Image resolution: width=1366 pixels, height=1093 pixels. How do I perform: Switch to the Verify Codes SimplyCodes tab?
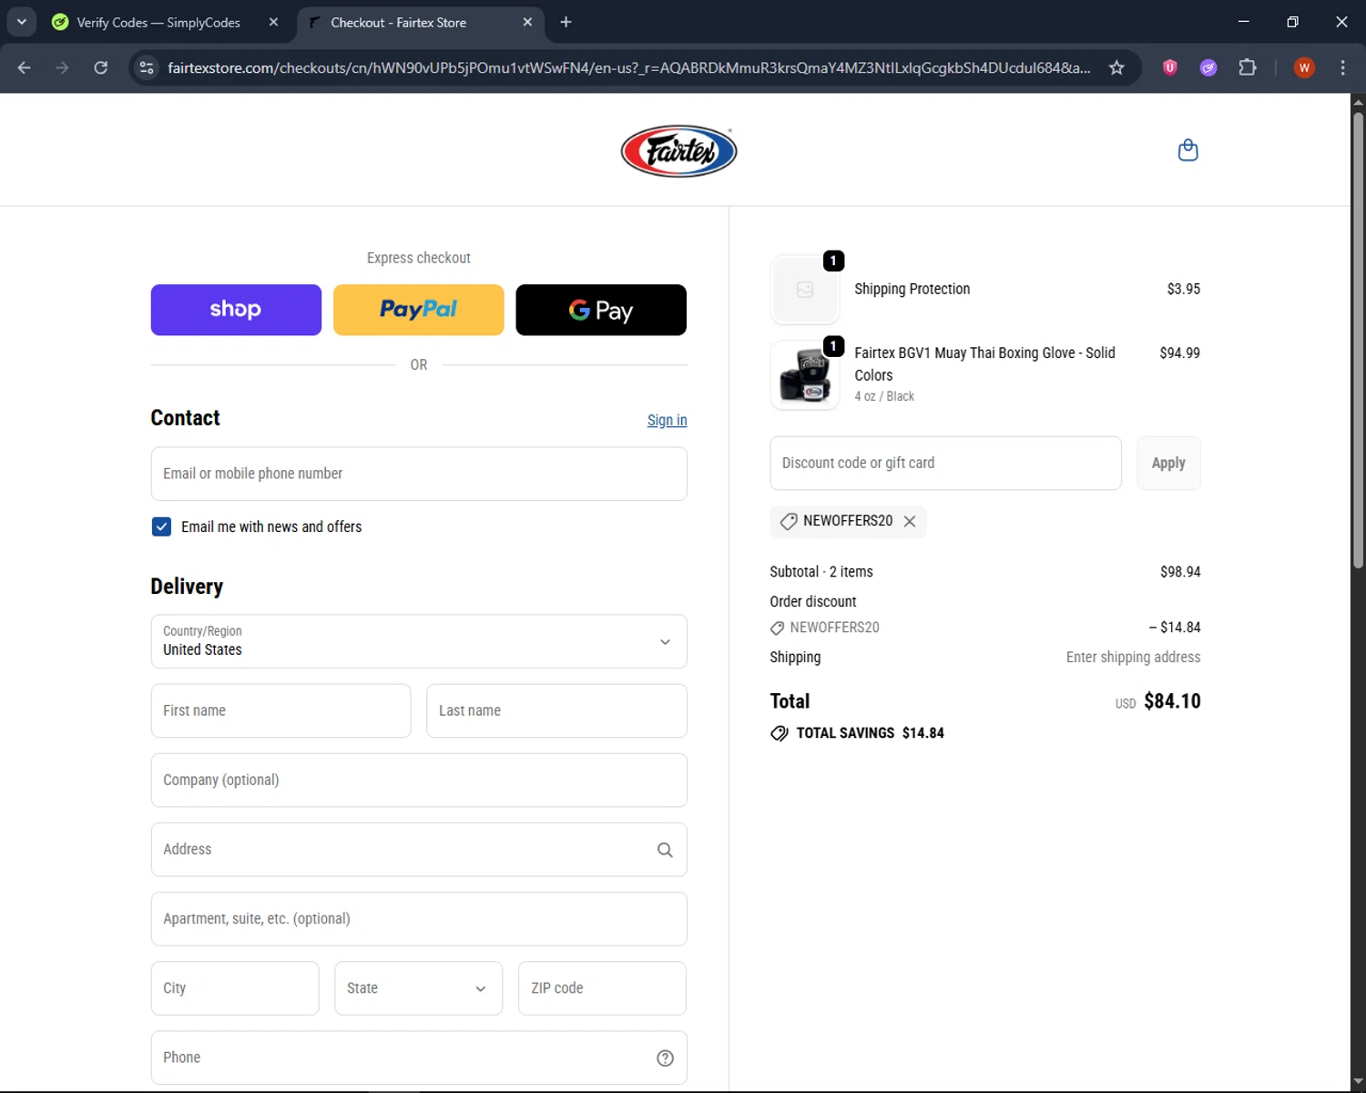(158, 22)
